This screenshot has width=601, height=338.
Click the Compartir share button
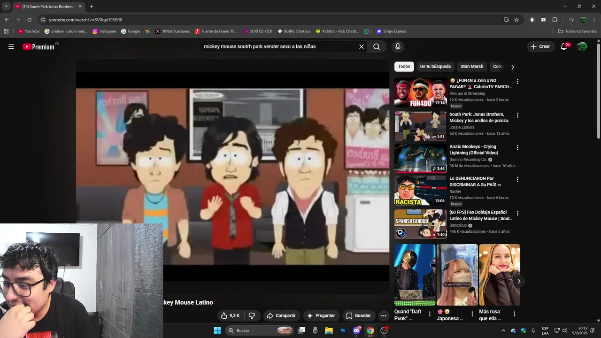281,315
